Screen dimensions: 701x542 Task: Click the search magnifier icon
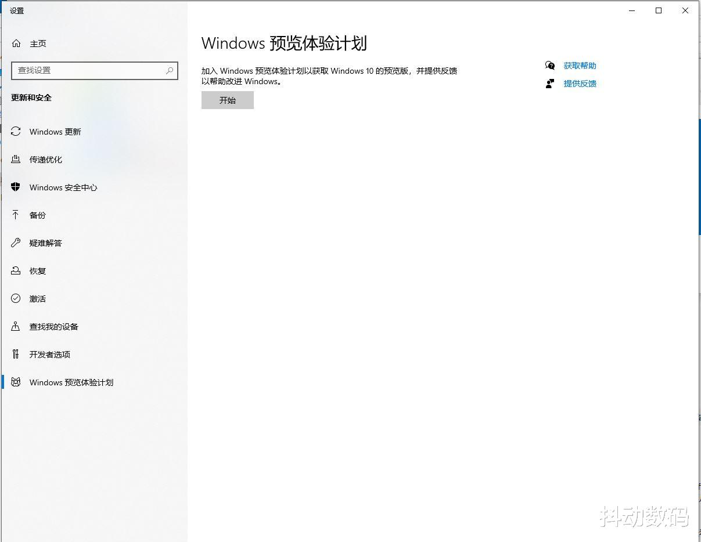[170, 70]
